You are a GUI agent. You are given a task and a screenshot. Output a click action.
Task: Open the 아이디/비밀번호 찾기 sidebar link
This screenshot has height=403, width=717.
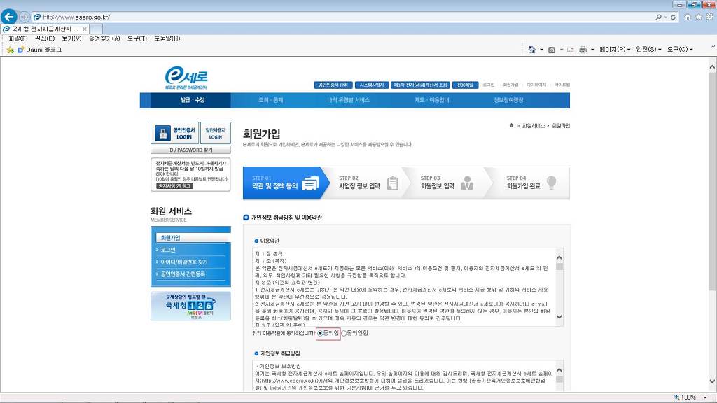pos(184,262)
